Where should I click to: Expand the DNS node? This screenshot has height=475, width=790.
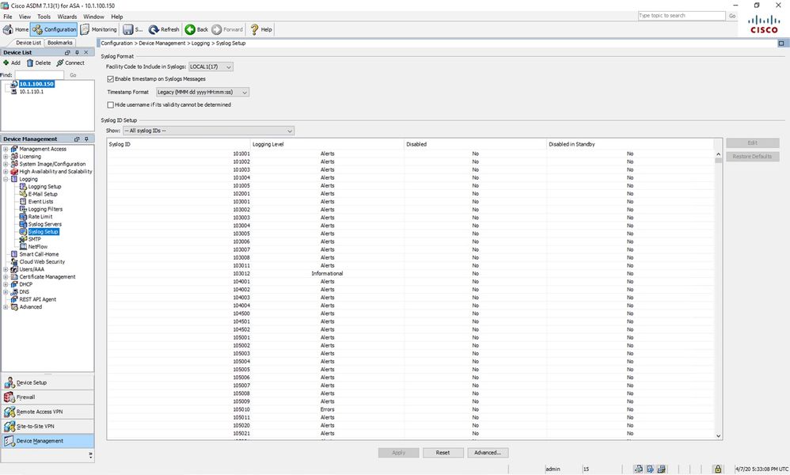[x=6, y=292]
